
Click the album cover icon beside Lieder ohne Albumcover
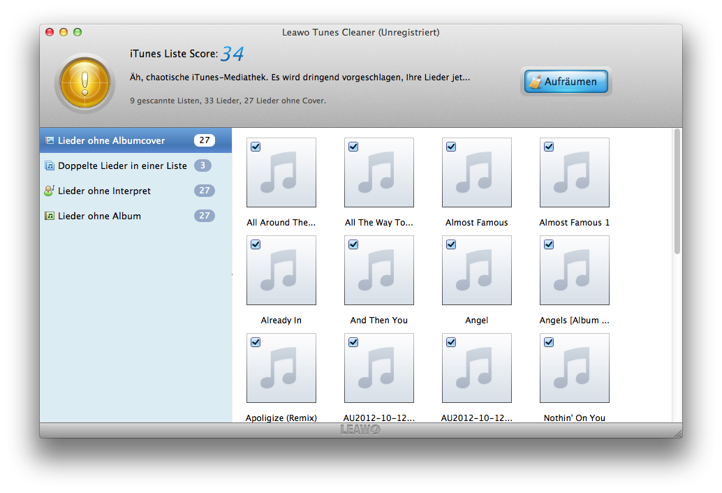coord(50,140)
